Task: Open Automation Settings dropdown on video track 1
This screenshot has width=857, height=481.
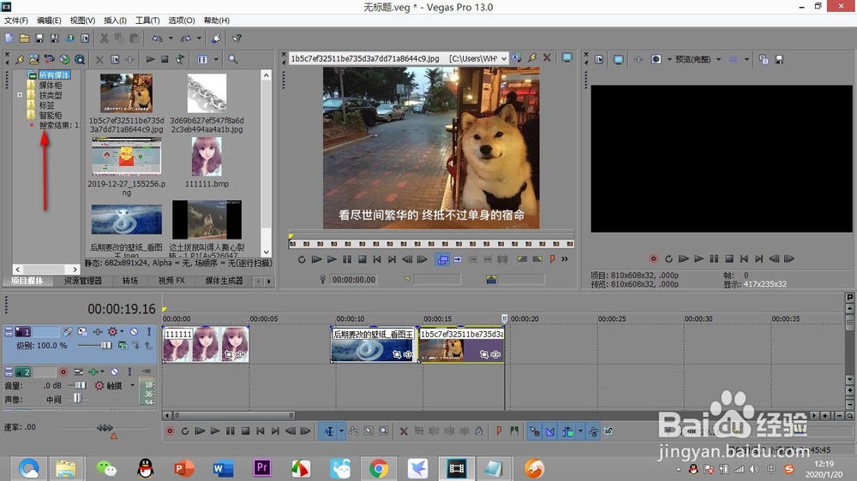Action: [x=122, y=331]
